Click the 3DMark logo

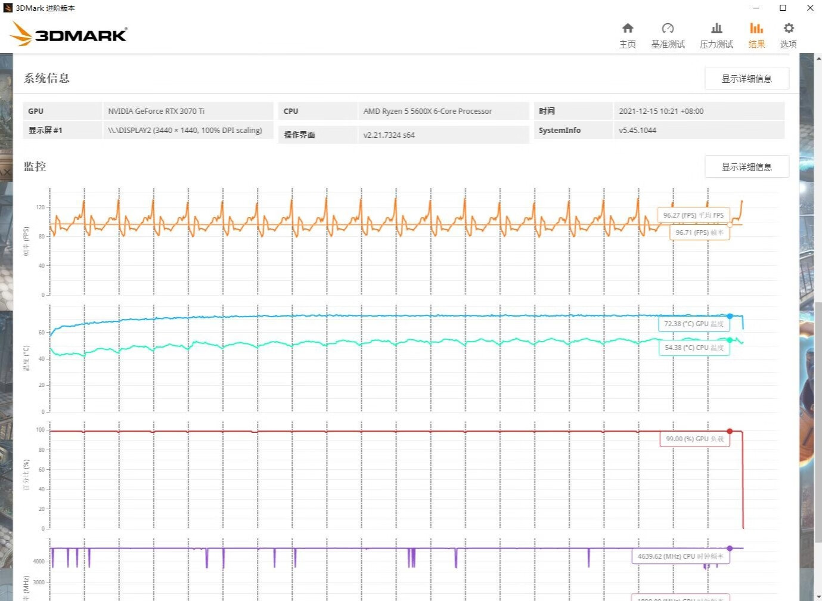[69, 34]
